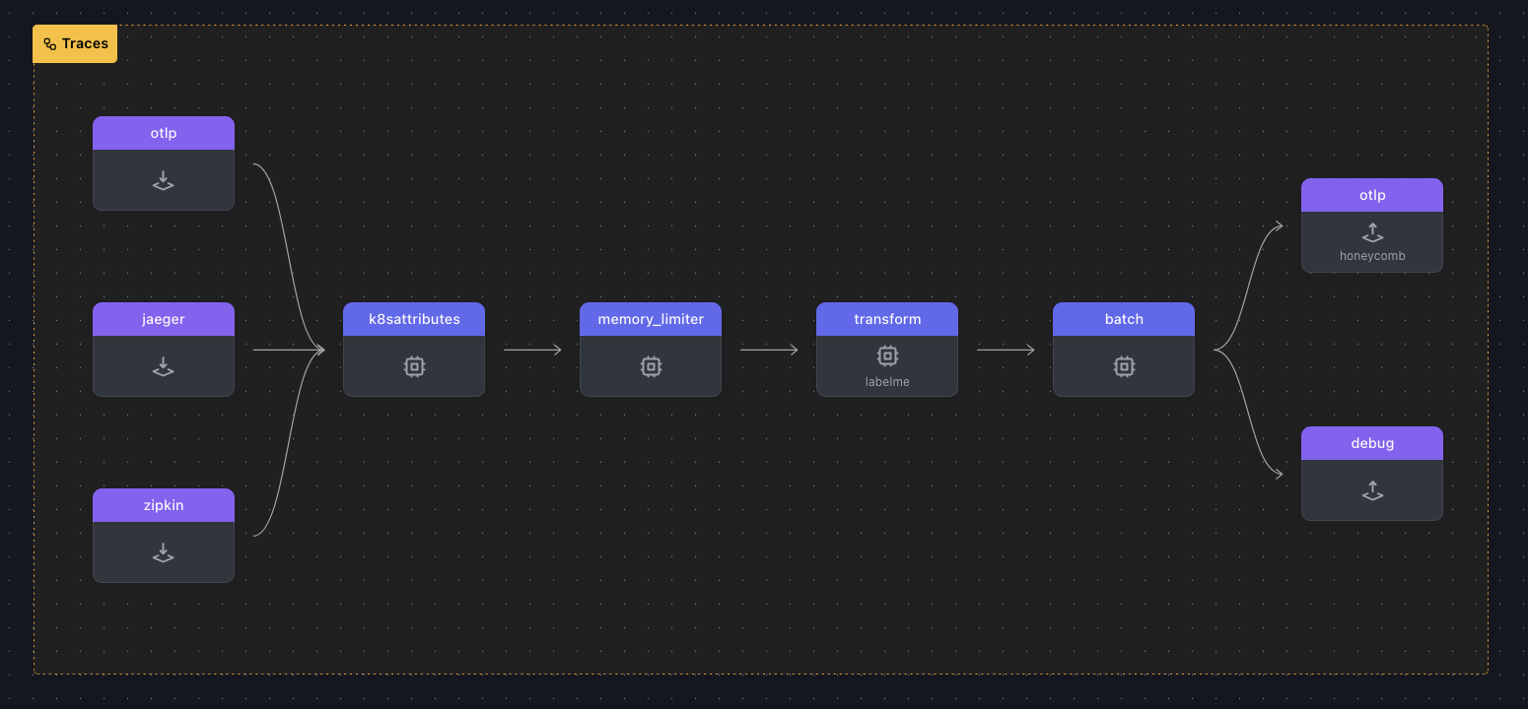Click the debug exporter title bar
The image size is (1528, 709).
click(x=1371, y=443)
